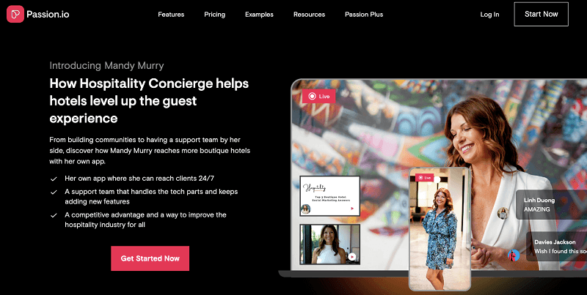
Task: Open the Pricing page
Action: [214, 15]
